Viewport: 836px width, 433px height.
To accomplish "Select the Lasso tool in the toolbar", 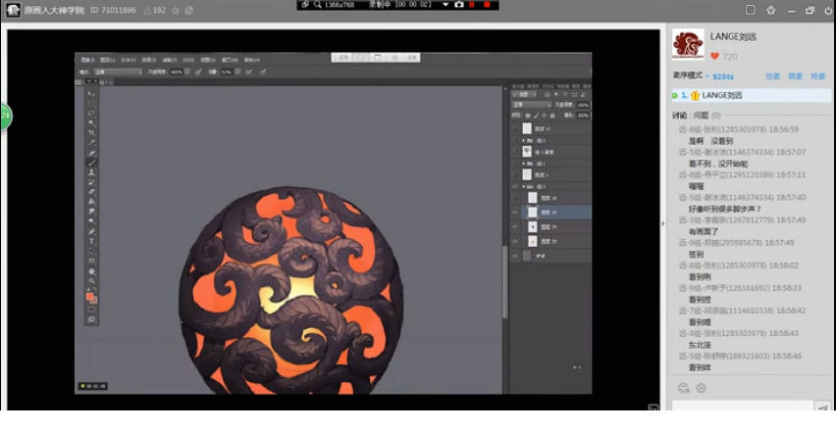I will point(91,113).
